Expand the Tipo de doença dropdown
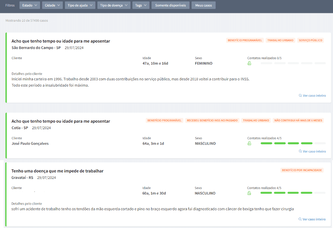 pos(114,5)
